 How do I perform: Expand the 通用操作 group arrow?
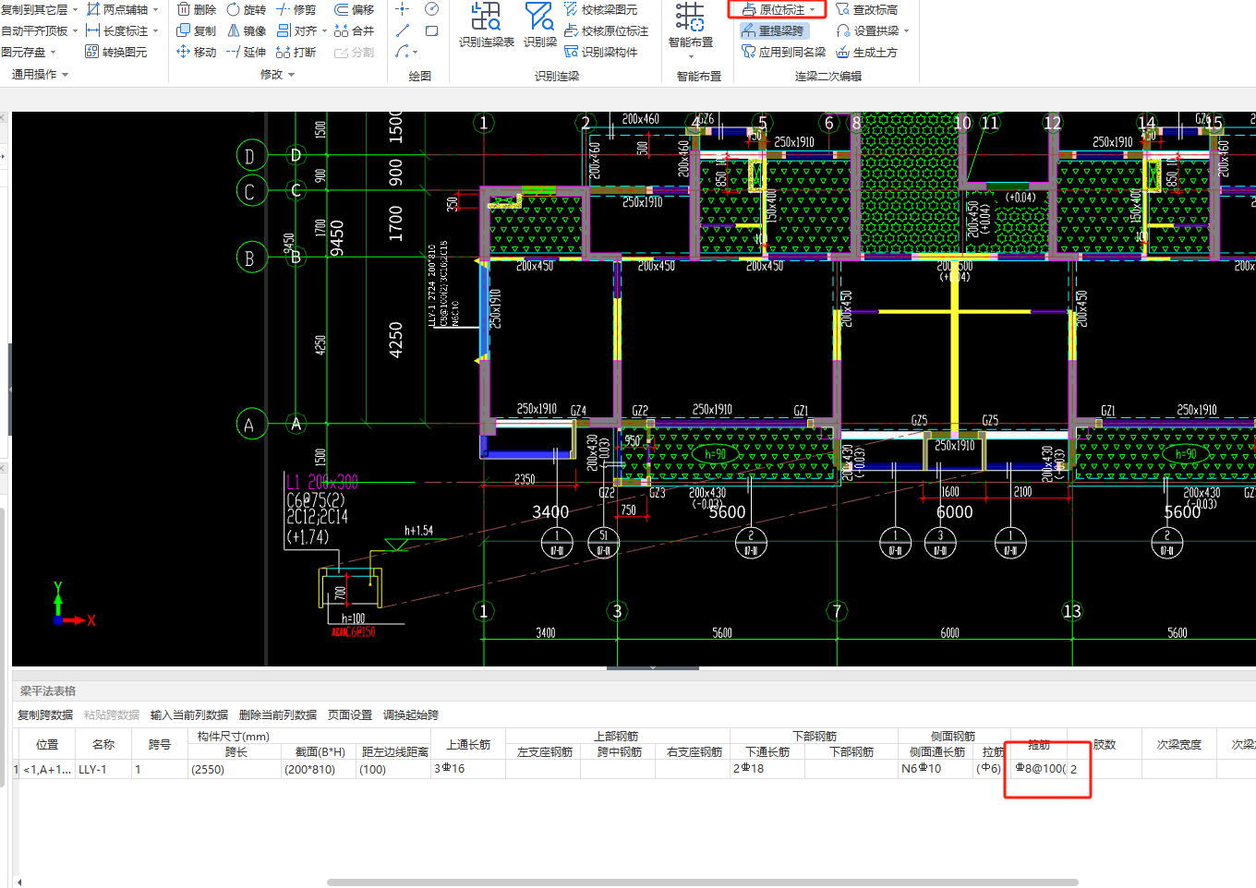coord(66,75)
